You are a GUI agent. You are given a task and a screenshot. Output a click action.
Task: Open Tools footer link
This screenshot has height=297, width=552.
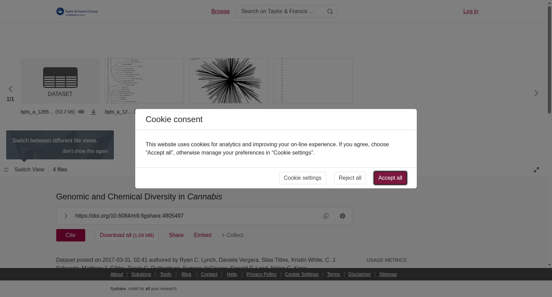pyautogui.click(x=166, y=274)
